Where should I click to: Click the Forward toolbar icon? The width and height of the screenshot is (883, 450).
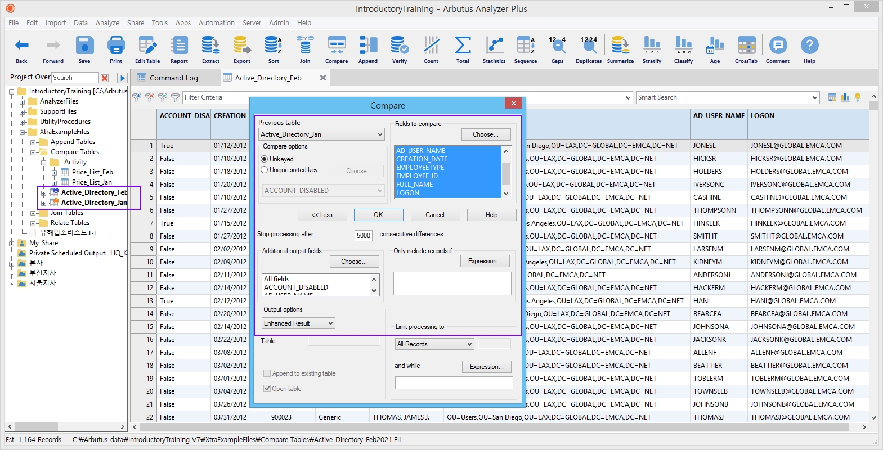pyautogui.click(x=53, y=50)
